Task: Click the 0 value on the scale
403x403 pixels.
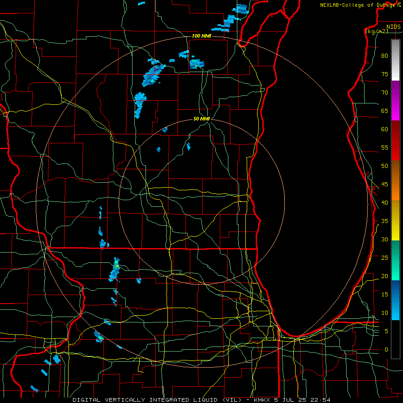Action: pyautogui.click(x=386, y=349)
